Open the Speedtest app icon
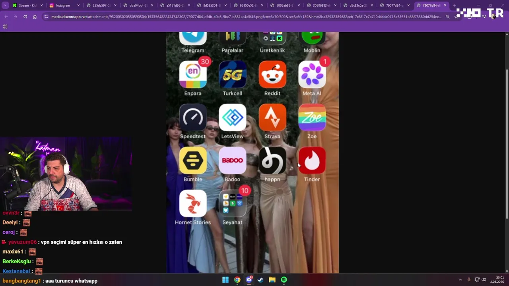 tap(193, 118)
